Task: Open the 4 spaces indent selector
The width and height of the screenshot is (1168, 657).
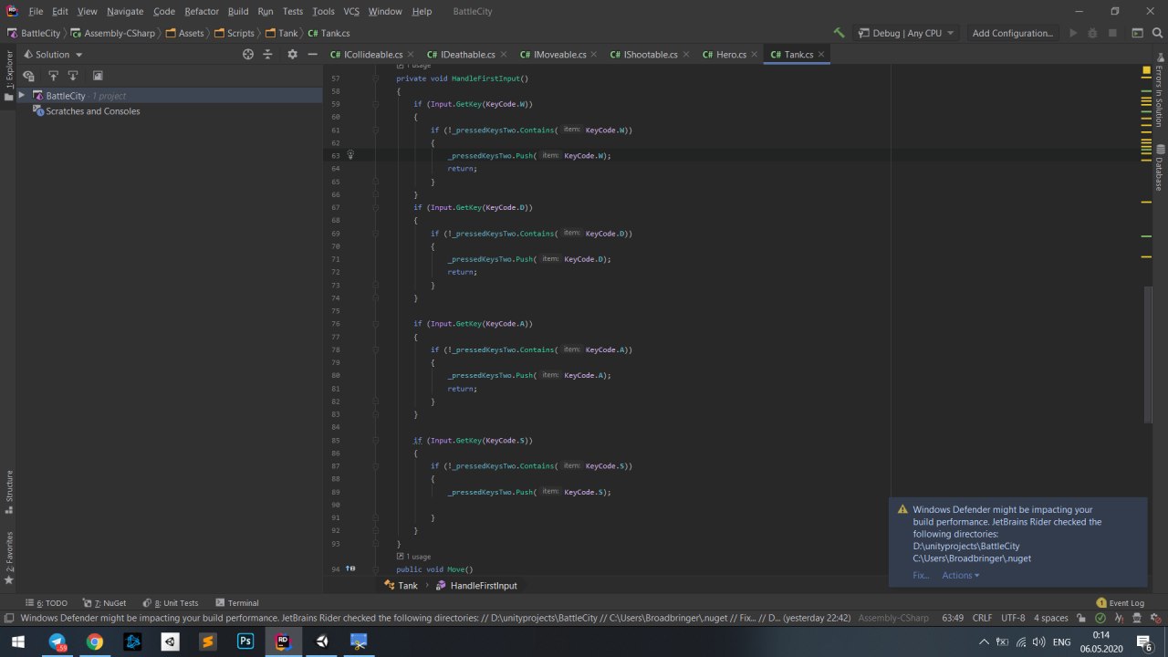Action: tap(1050, 618)
